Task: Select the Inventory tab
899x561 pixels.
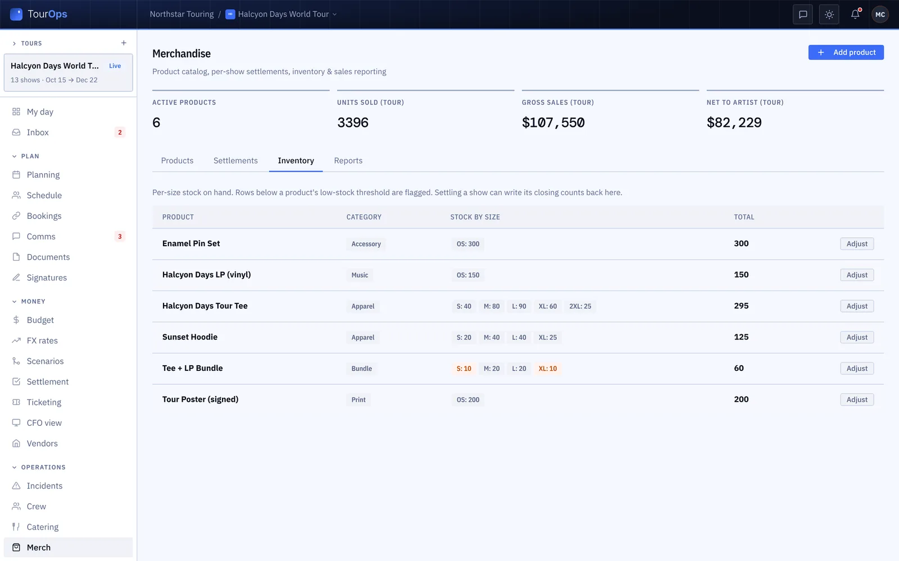Action: (296, 160)
